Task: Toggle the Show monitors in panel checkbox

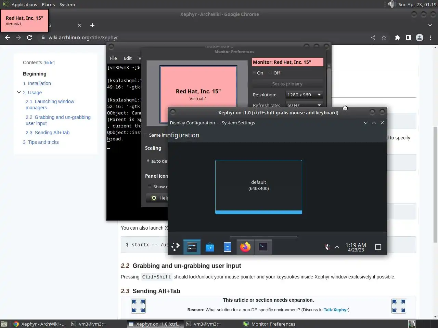Action: [x=150, y=186]
